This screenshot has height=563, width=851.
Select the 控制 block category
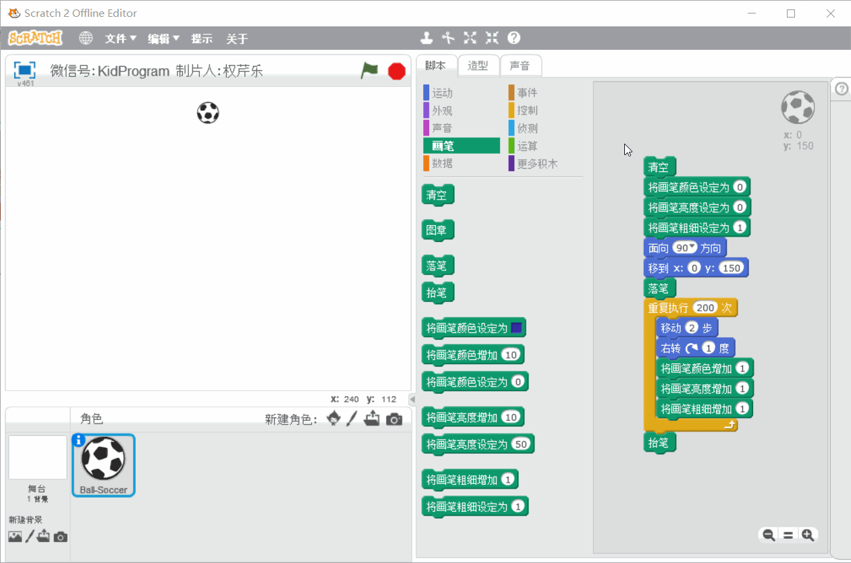pyautogui.click(x=545, y=110)
